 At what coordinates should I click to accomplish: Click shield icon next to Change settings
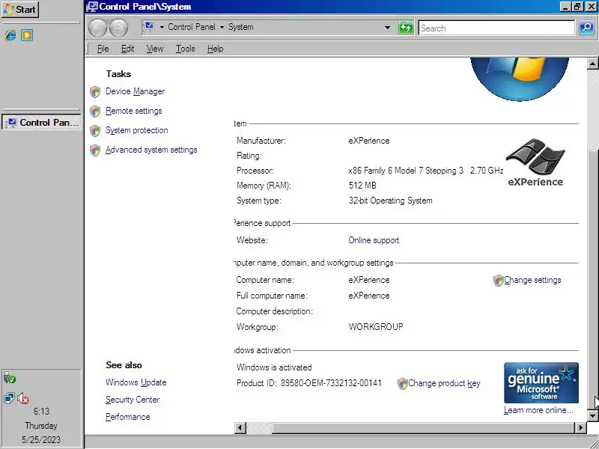pyautogui.click(x=498, y=280)
